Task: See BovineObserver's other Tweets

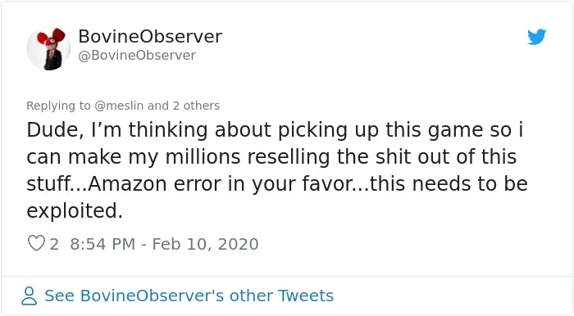Action: point(189,296)
